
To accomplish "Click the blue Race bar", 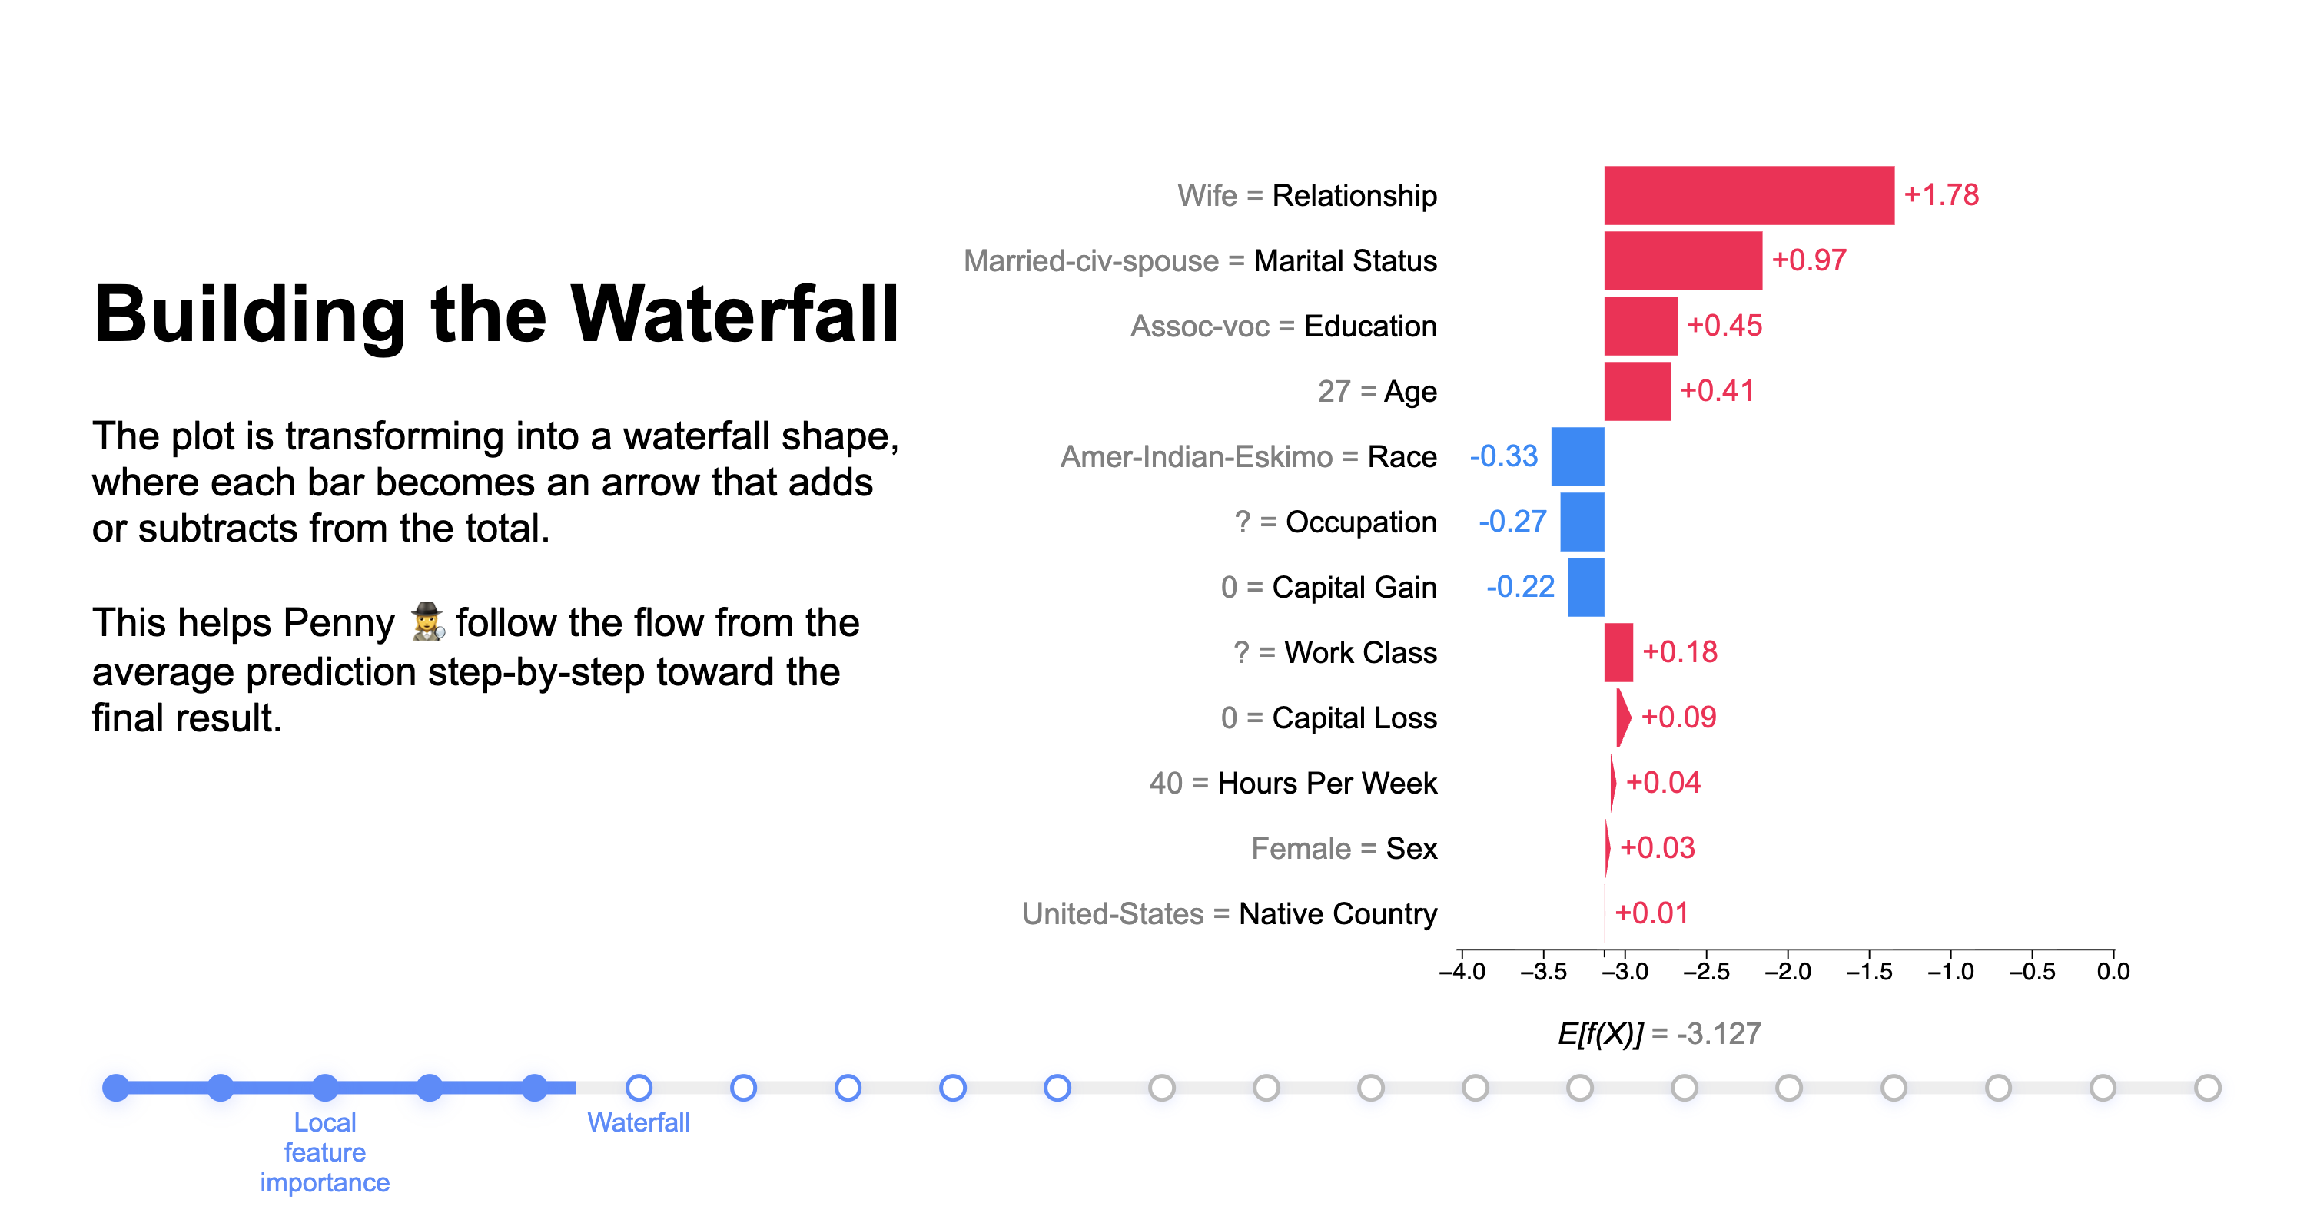I will (1577, 457).
